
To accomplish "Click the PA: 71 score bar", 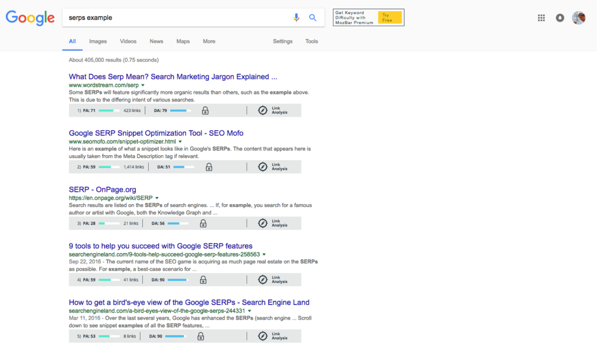I will pyautogui.click(x=108, y=110).
